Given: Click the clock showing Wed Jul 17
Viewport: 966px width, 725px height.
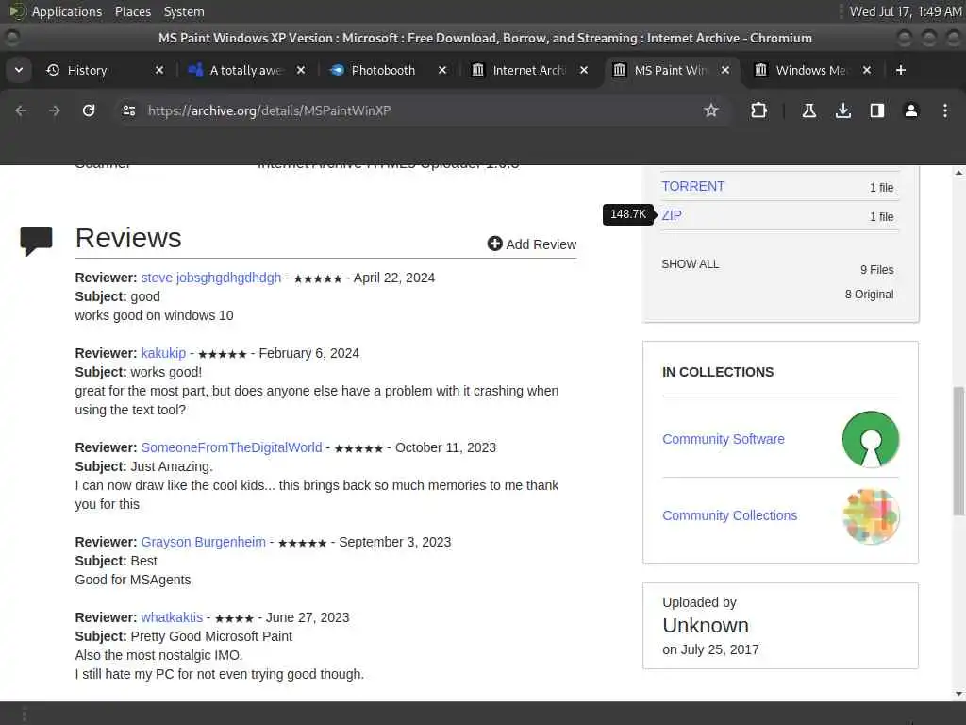Looking at the screenshot, I should [905, 11].
